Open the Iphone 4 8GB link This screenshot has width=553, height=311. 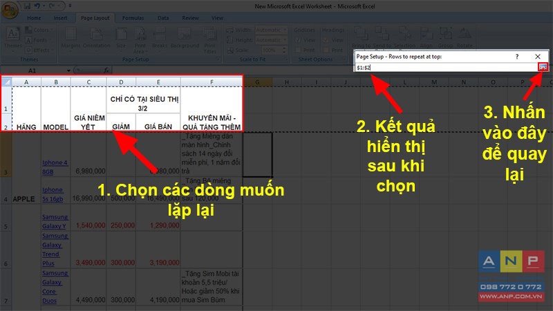tap(55, 167)
